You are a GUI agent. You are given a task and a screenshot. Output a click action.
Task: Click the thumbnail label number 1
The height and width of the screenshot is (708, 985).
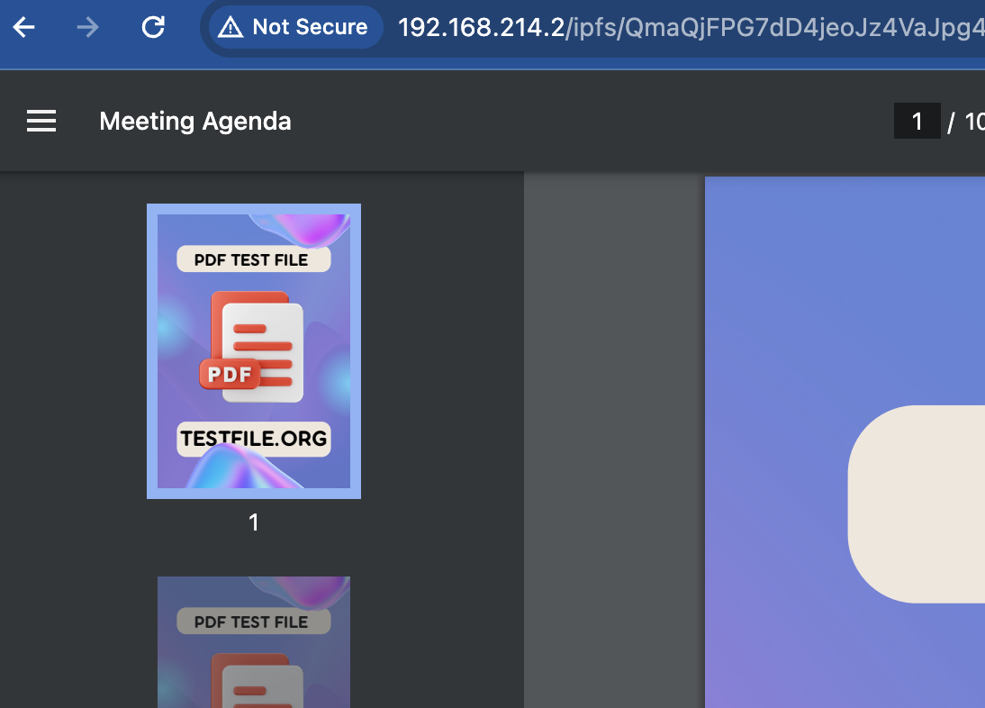pyautogui.click(x=254, y=522)
